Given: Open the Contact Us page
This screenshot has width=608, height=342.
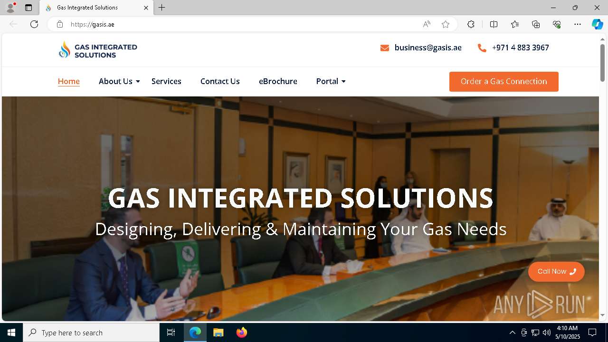Looking at the screenshot, I should 220,81.
